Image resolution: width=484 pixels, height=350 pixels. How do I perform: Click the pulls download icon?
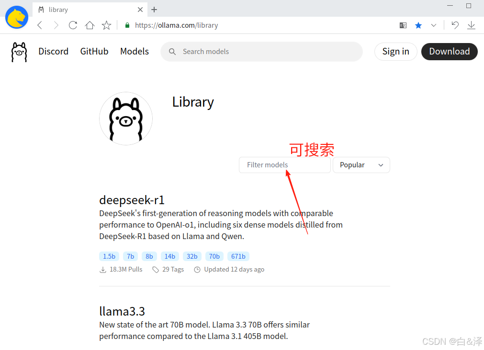pyautogui.click(x=103, y=270)
